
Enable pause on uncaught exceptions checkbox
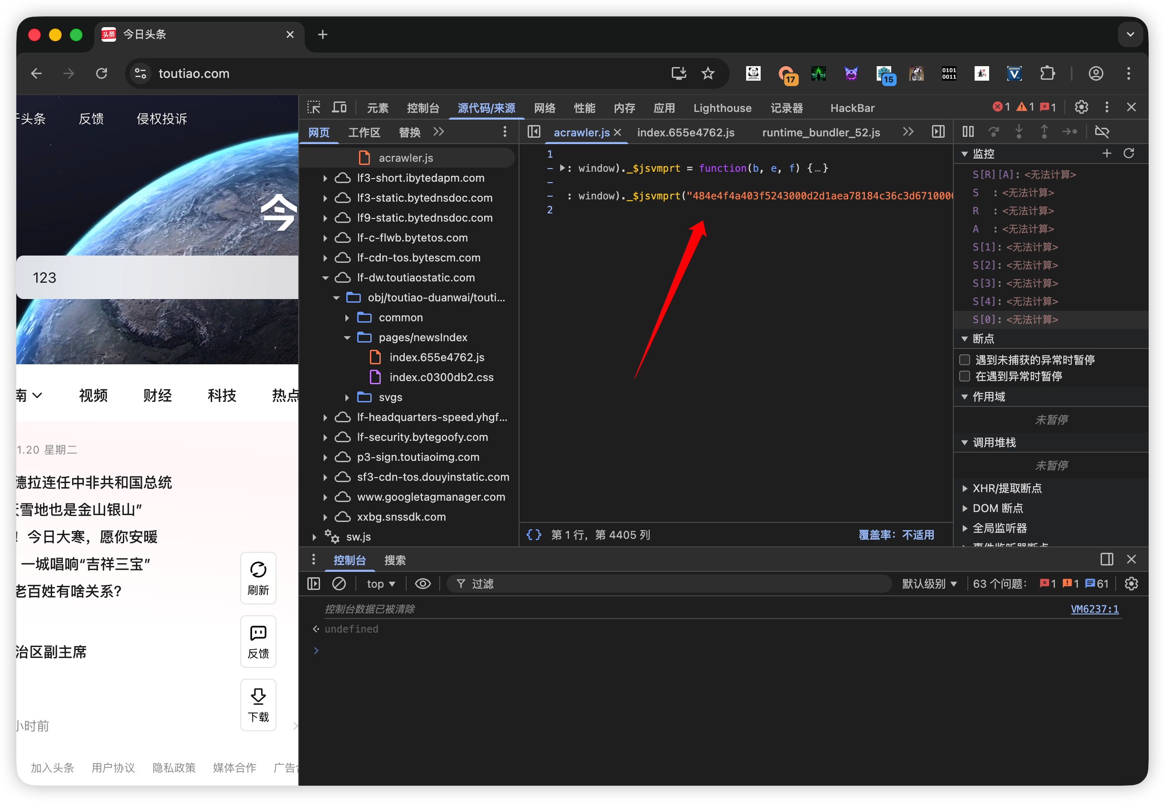point(965,360)
